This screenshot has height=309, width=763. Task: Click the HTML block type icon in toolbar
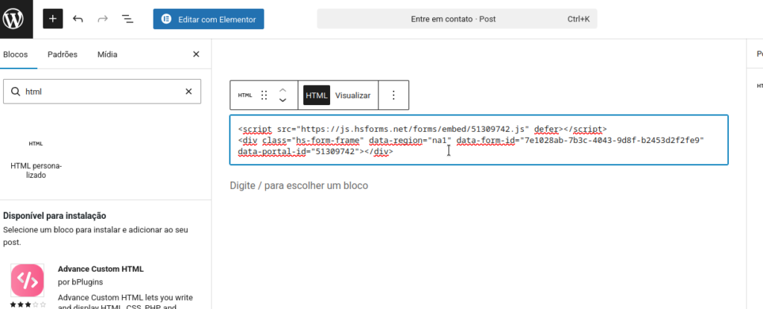click(x=244, y=95)
